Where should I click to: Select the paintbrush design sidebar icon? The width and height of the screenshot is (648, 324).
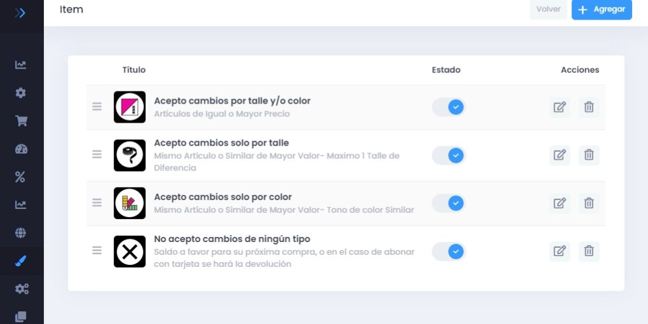pos(21,260)
